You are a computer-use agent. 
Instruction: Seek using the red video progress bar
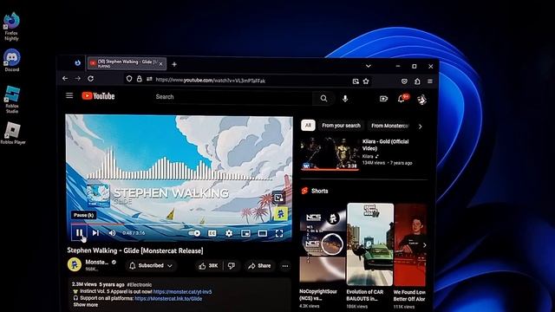coord(181,224)
